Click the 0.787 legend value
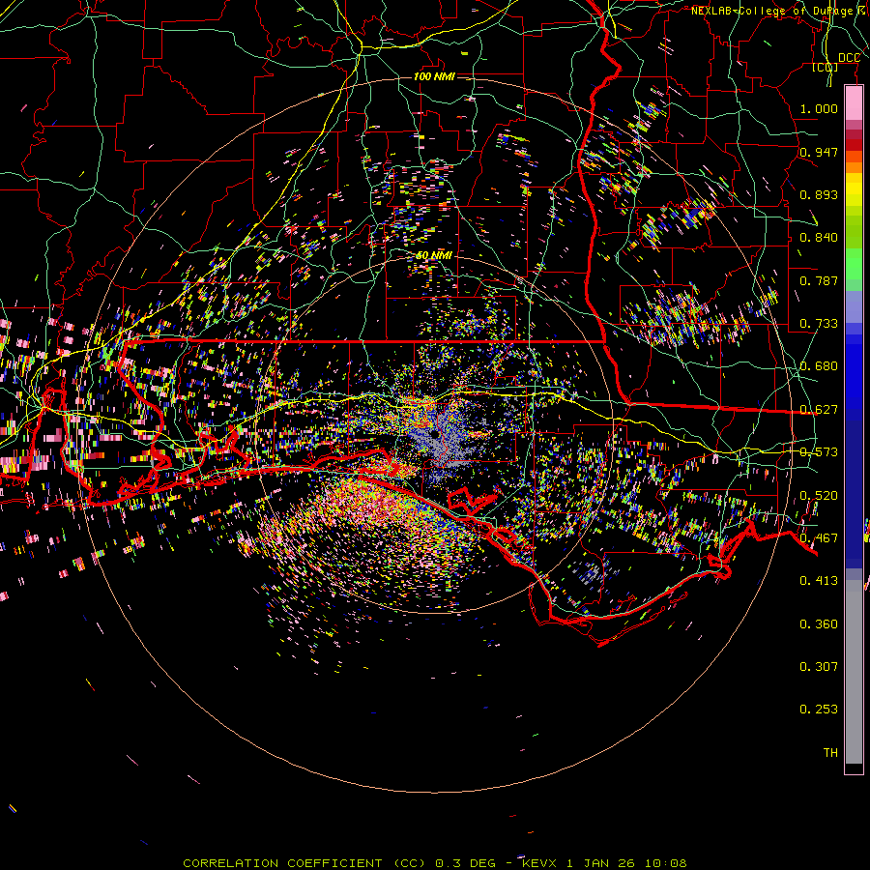The height and width of the screenshot is (870, 870). pyautogui.click(x=819, y=280)
